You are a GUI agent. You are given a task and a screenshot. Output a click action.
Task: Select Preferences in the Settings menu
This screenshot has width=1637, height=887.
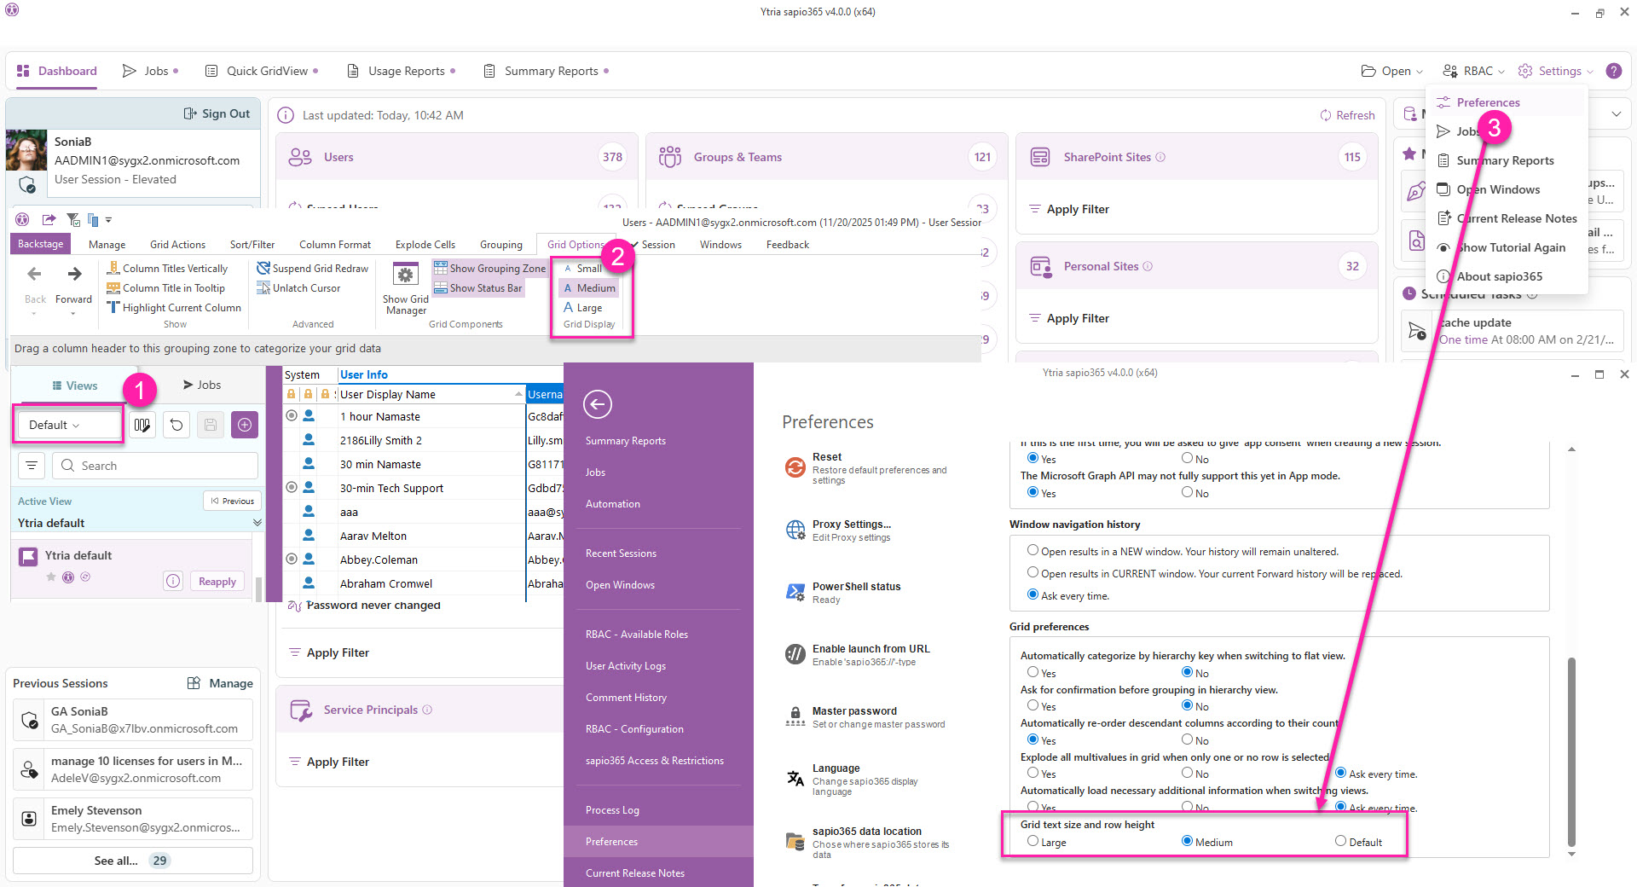[x=1488, y=102]
